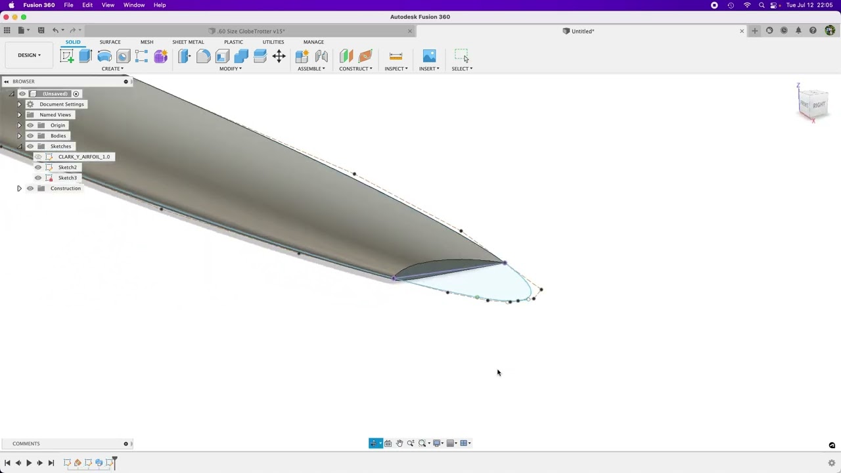Toggle visibility of the Unsaved root component

point(22,94)
